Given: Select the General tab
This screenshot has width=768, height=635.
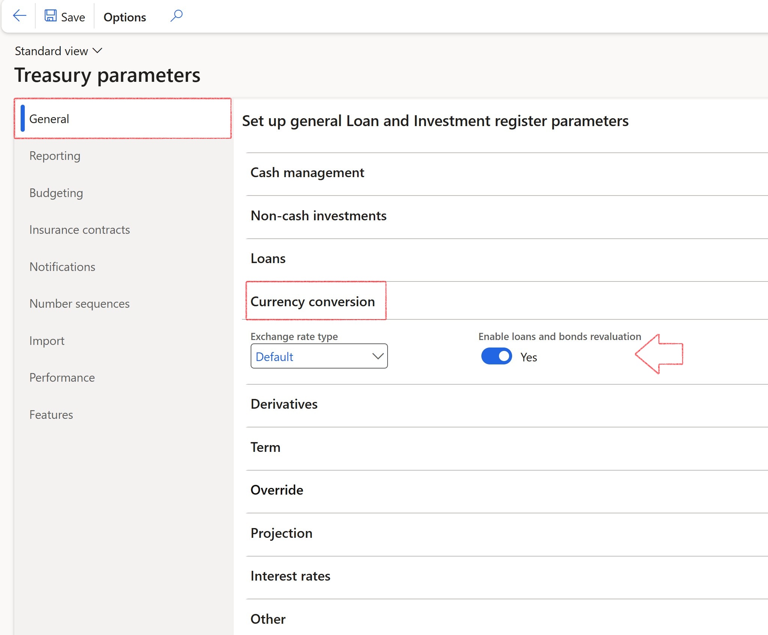Looking at the screenshot, I should pyautogui.click(x=123, y=119).
